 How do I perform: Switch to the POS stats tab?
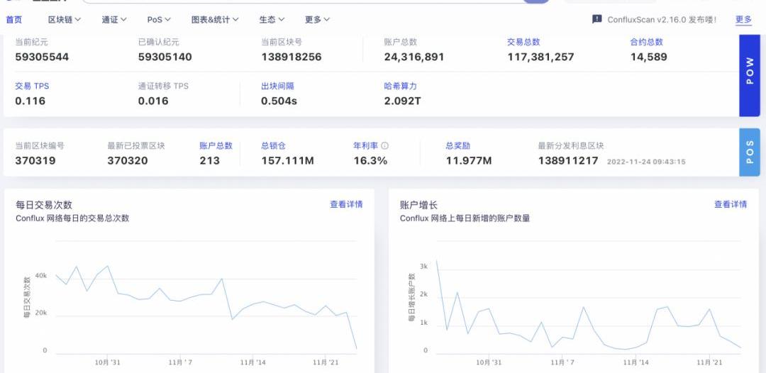(x=750, y=152)
